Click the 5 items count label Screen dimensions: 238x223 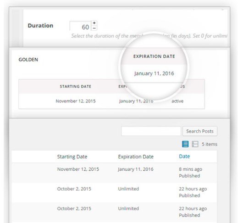(210, 144)
